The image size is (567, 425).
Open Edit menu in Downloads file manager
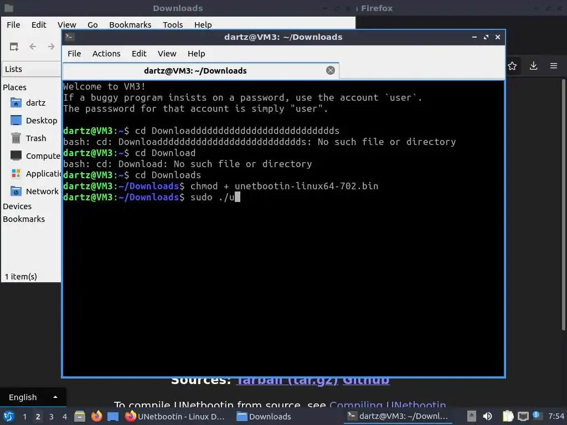pos(39,24)
